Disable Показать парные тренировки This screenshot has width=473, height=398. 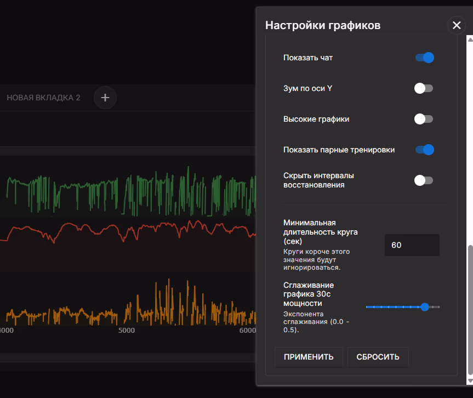(x=424, y=150)
